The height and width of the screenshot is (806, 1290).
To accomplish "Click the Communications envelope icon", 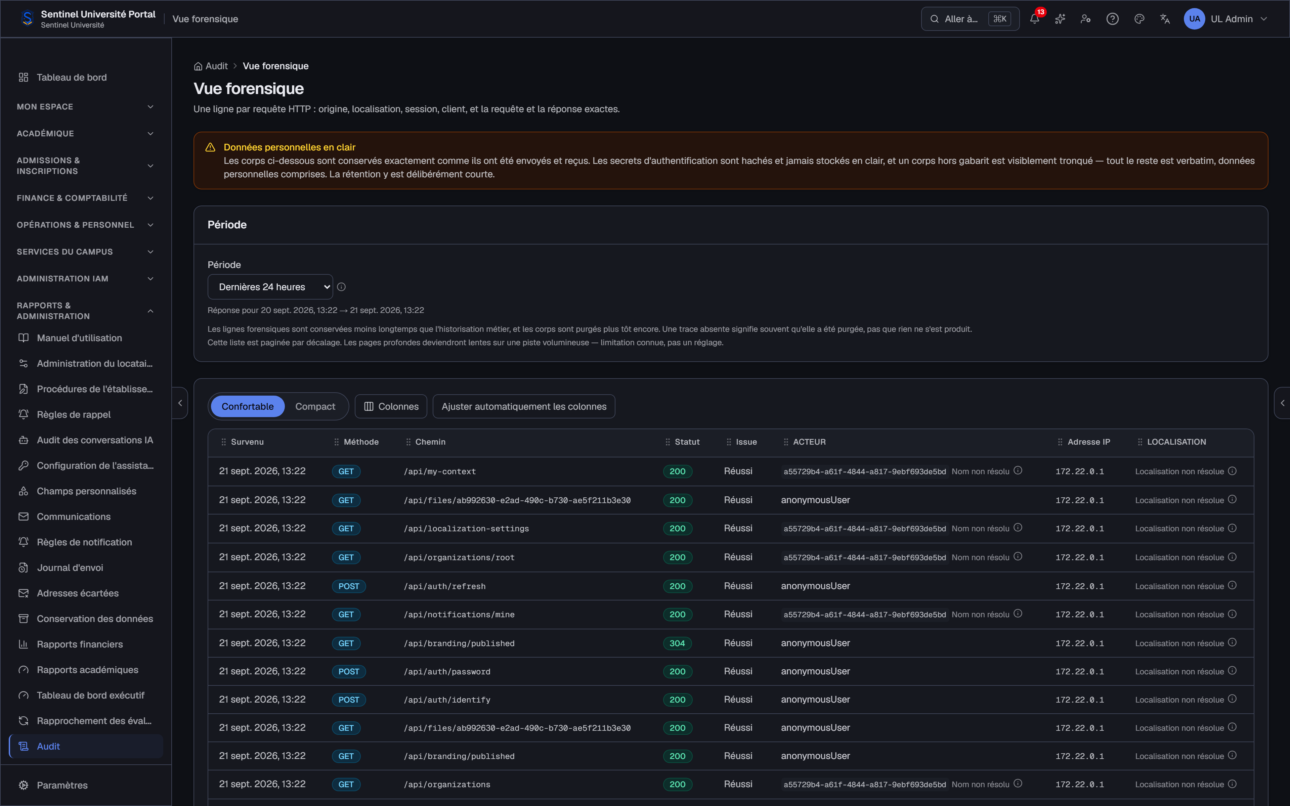I will click(x=24, y=517).
